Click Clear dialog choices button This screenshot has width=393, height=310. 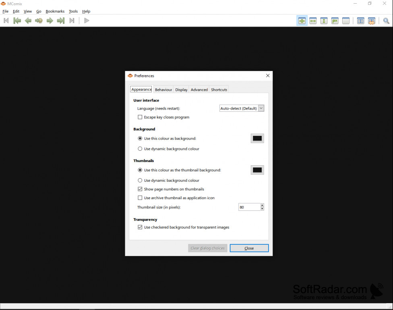click(207, 248)
